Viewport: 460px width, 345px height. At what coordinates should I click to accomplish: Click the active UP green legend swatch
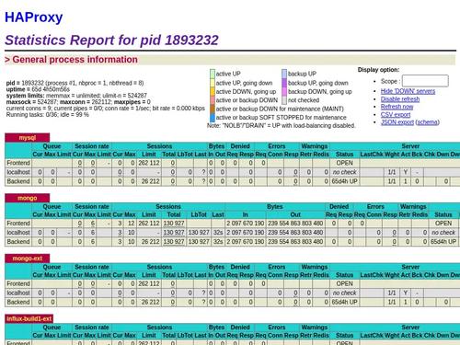(x=213, y=74)
